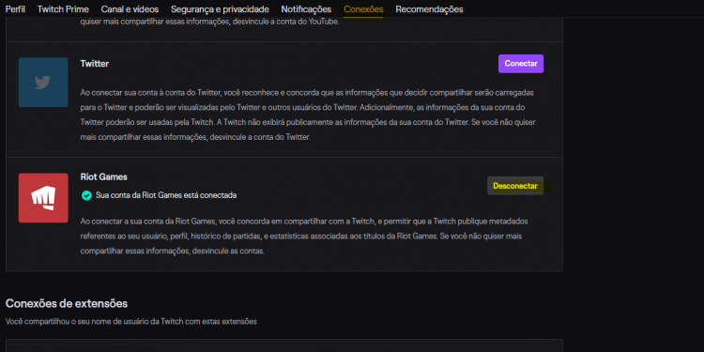
Task: Click the Conexões de extensões heading
Action: coord(67,303)
